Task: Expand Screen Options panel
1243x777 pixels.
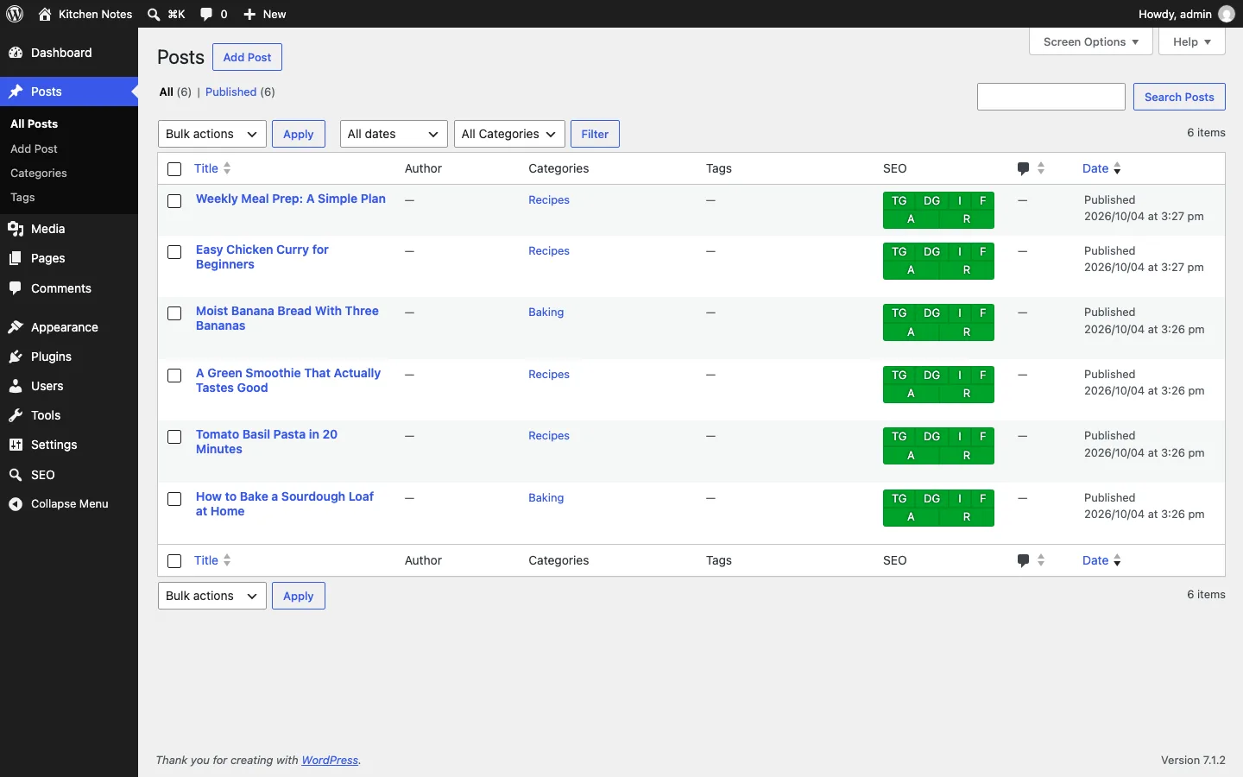Action: [1091, 41]
